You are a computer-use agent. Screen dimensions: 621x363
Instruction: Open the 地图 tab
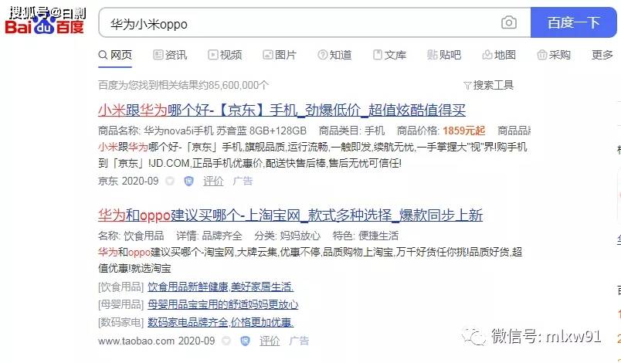(499, 55)
